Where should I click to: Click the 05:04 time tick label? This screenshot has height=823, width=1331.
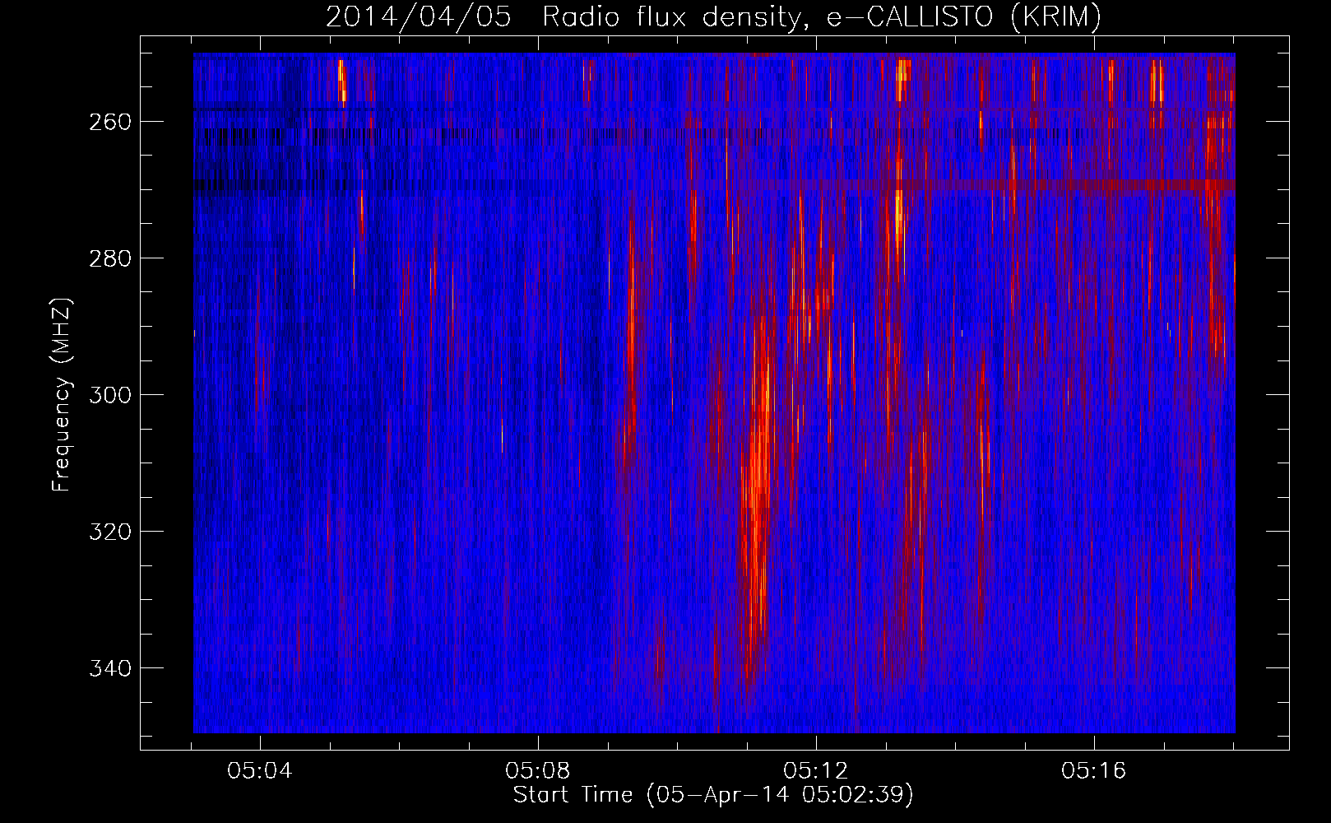(260, 771)
